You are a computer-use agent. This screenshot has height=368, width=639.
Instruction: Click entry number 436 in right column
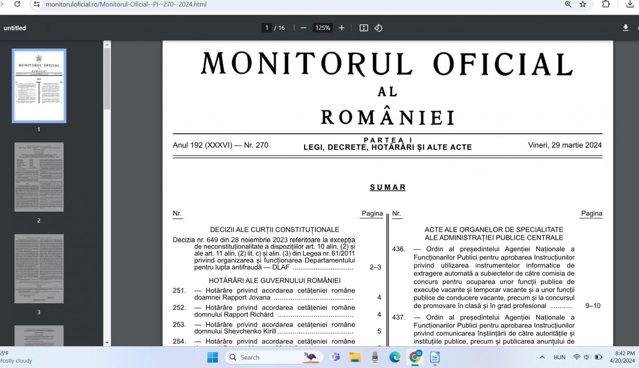(x=398, y=249)
